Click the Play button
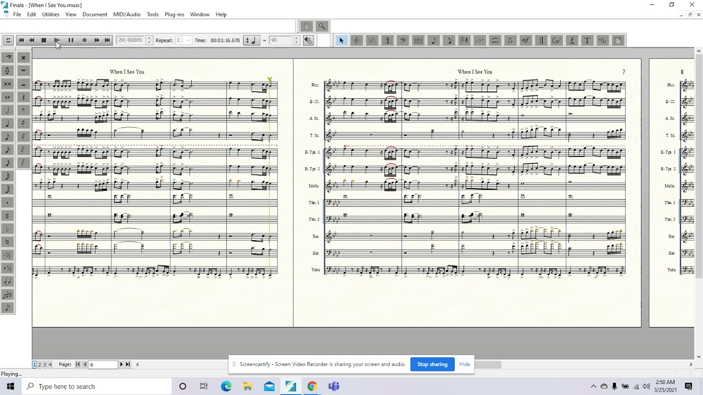 [57, 40]
